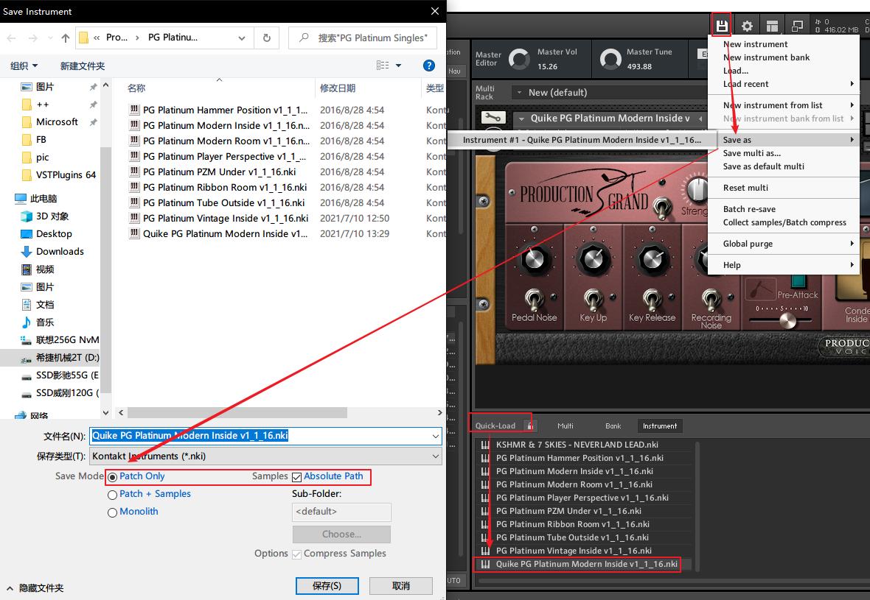Screen dimensions: 870x600
Task: Switch to the Instrument tab in Quick-Load
Action: point(659,426)
